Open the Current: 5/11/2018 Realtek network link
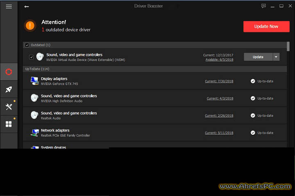This screenshot has height=196, width=295. tap(219, 133)
